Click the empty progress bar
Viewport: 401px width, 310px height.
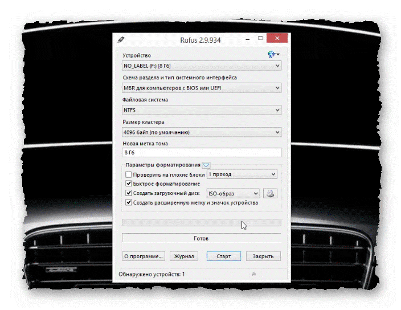(202, 222)
